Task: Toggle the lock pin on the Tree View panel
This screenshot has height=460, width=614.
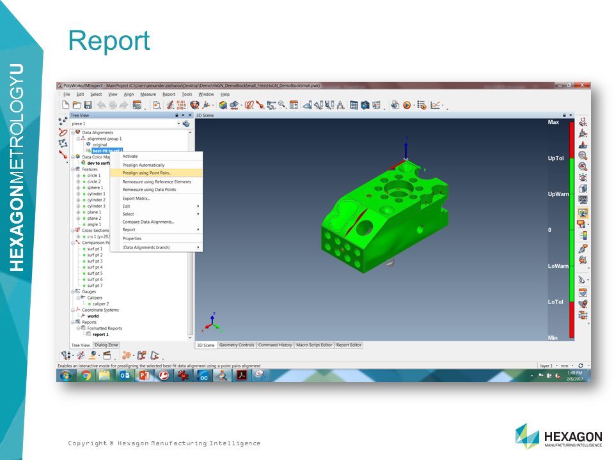Action: tap(177, 116)
